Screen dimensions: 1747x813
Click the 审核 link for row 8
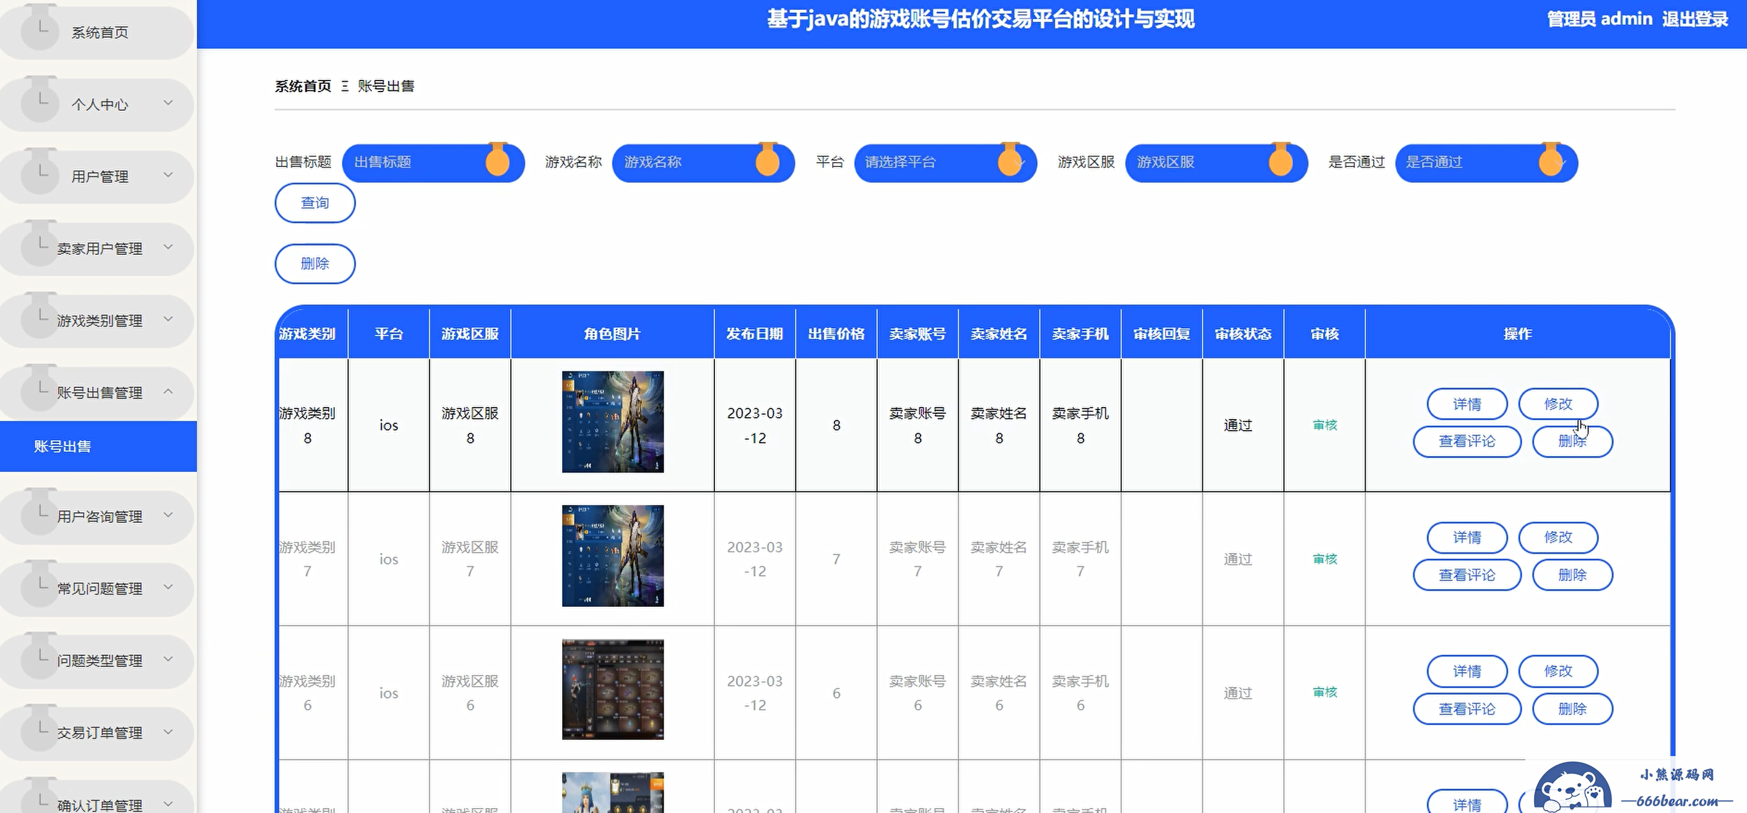click(x=1325, y=425)
